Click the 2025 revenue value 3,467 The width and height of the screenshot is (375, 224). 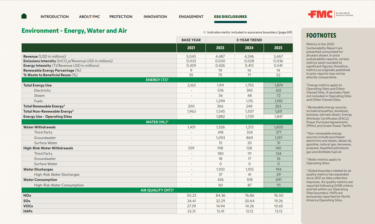(x=278, y=56)
